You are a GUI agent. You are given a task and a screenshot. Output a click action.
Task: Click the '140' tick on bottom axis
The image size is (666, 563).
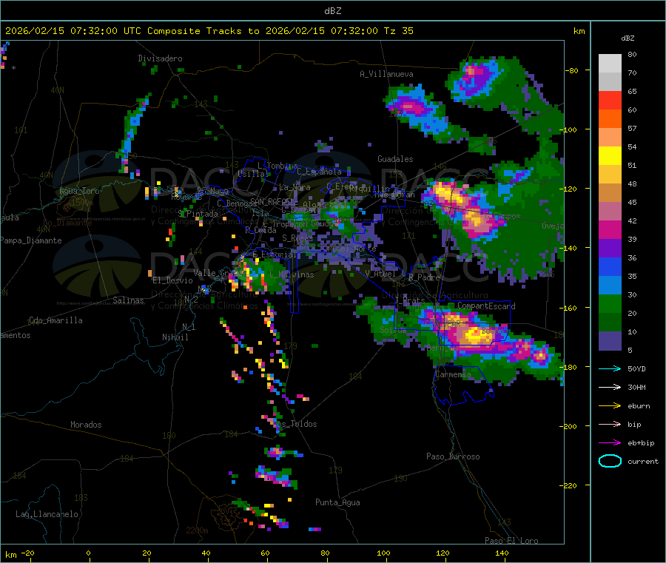coord(502,553)
